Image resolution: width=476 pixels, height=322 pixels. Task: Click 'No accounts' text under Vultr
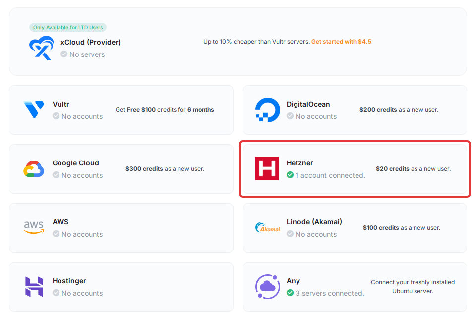tap(82, 116)
